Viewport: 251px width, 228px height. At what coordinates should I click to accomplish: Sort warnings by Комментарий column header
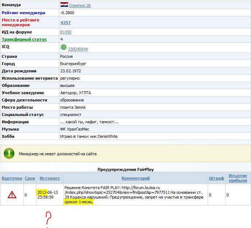136,178
